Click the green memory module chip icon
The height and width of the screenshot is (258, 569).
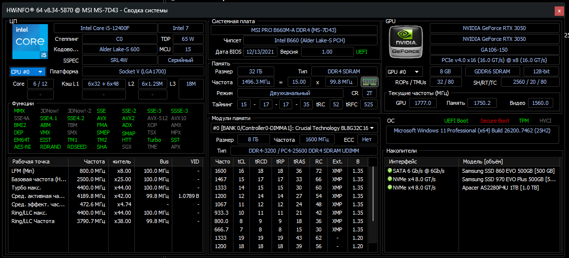370,82
